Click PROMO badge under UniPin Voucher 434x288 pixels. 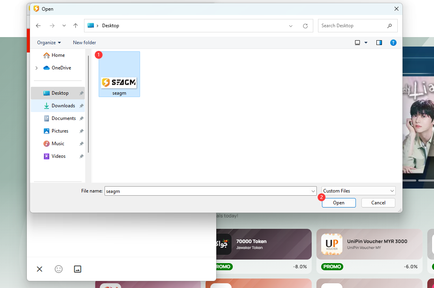pos(332,267)
